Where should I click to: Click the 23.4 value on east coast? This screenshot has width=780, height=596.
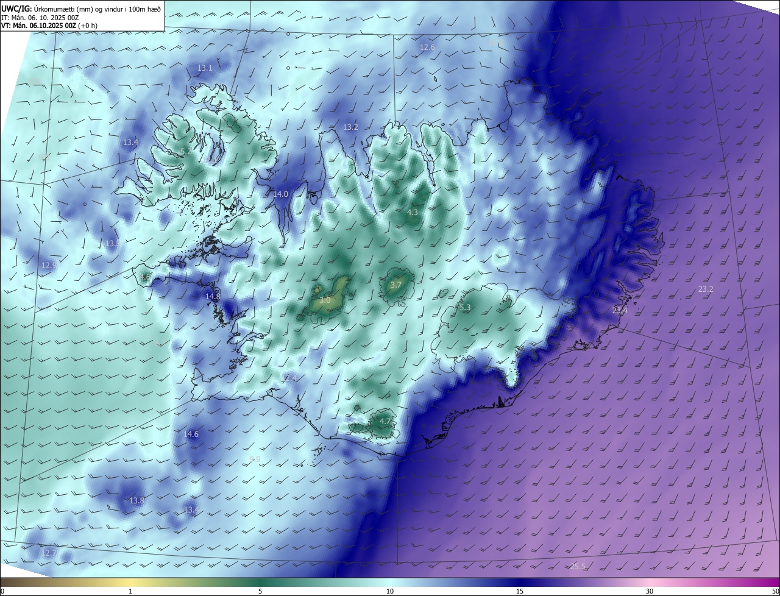click(620, 310)
